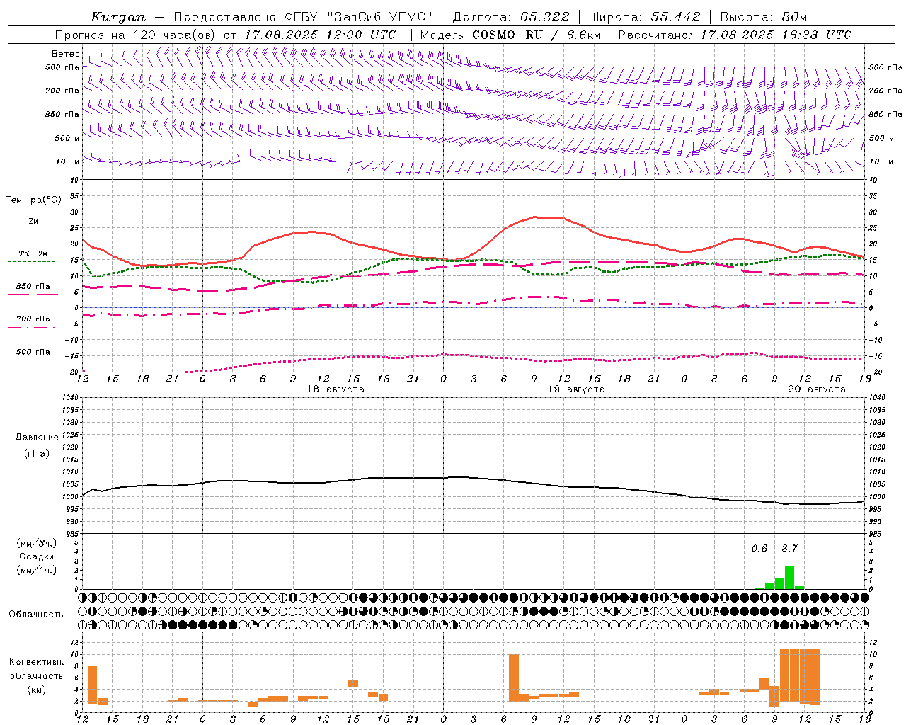Click the "Ветер" wind panel label
Viewport: 906px width, 725px height.
pos(65,54)
